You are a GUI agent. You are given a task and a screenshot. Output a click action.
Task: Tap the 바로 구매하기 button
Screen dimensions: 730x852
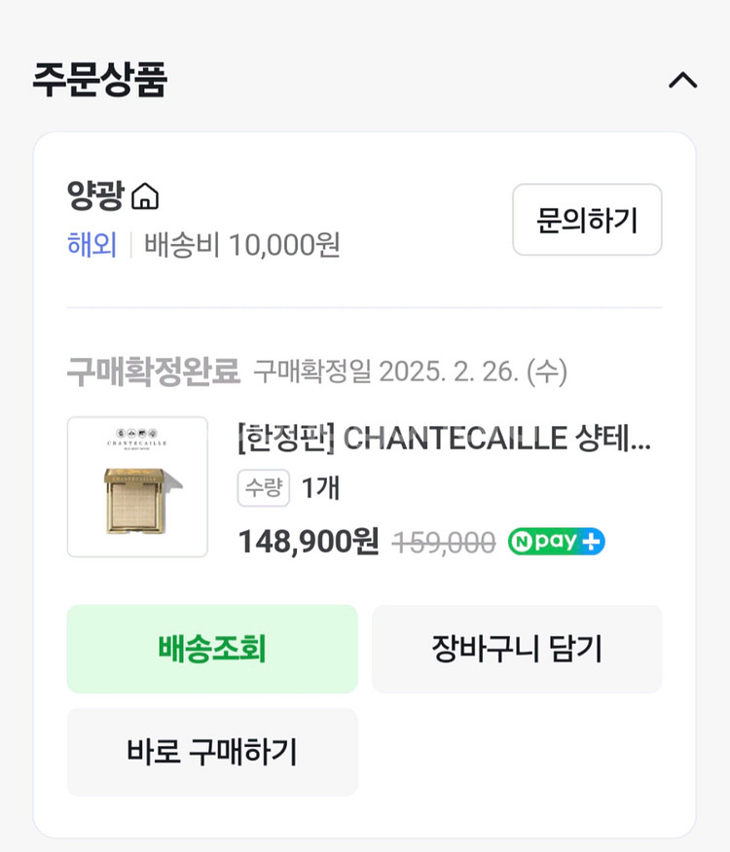(212, 752)
